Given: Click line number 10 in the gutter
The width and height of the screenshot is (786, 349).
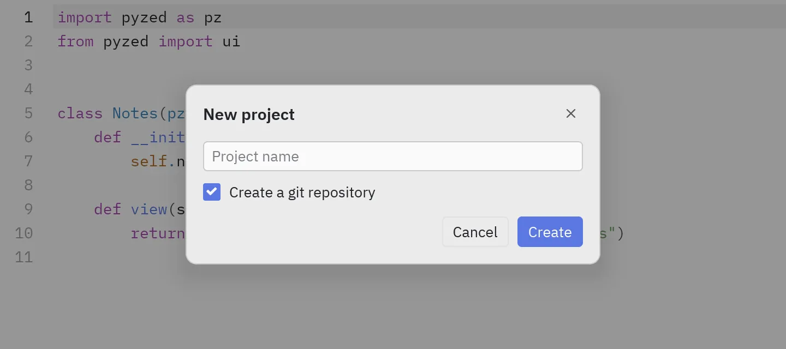Looking at the screenshot, I should [x=24, y=233].
